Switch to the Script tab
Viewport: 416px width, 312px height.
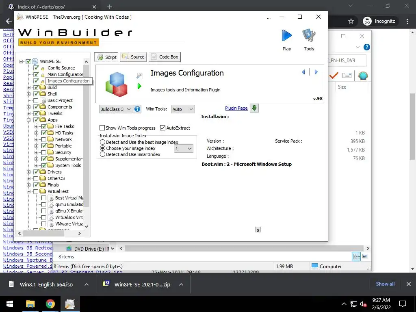pos(106,57)
